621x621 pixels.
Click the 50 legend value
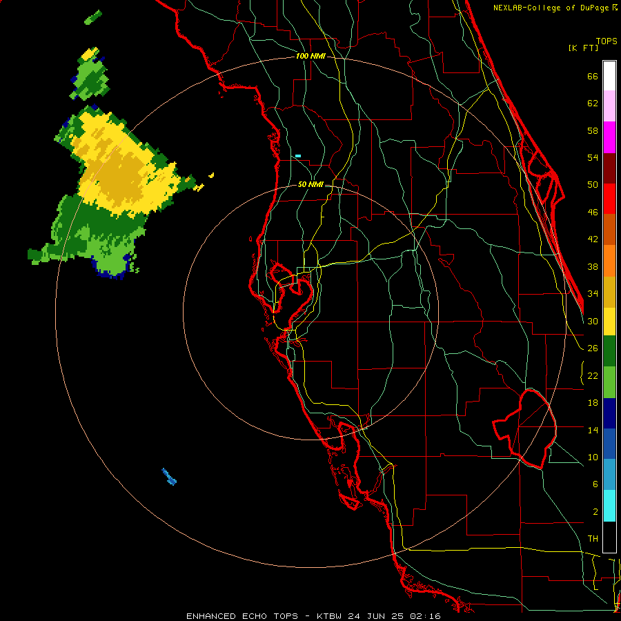click(593, 185)
